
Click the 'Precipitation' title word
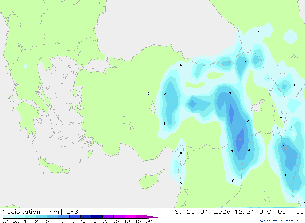(x=20, y=212)
